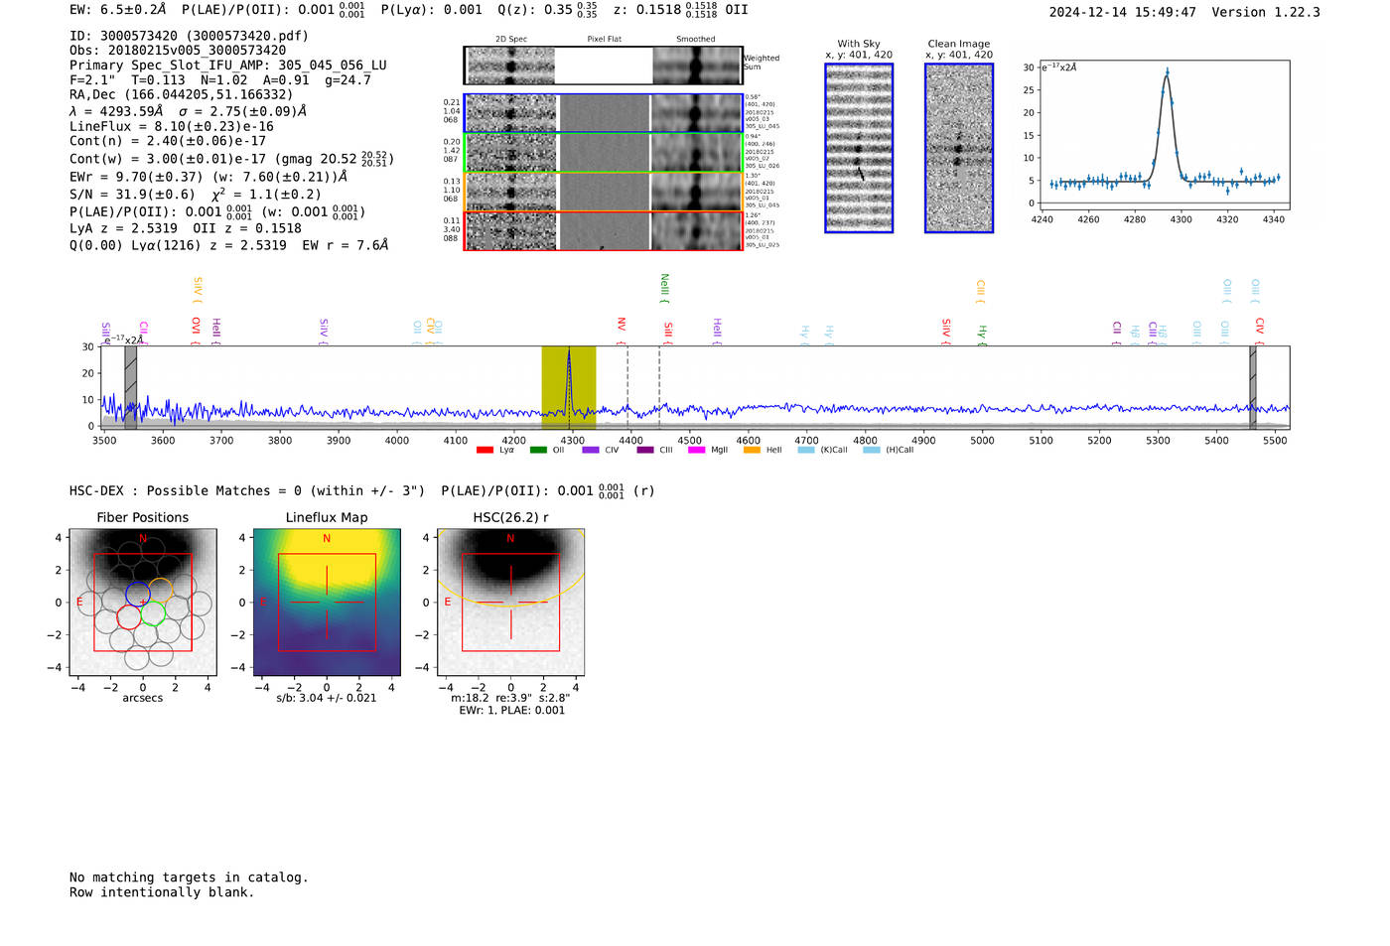The image size is (1390, 946).
Task: Click the yellow highlighted emission line region
Action: point(568,387)
